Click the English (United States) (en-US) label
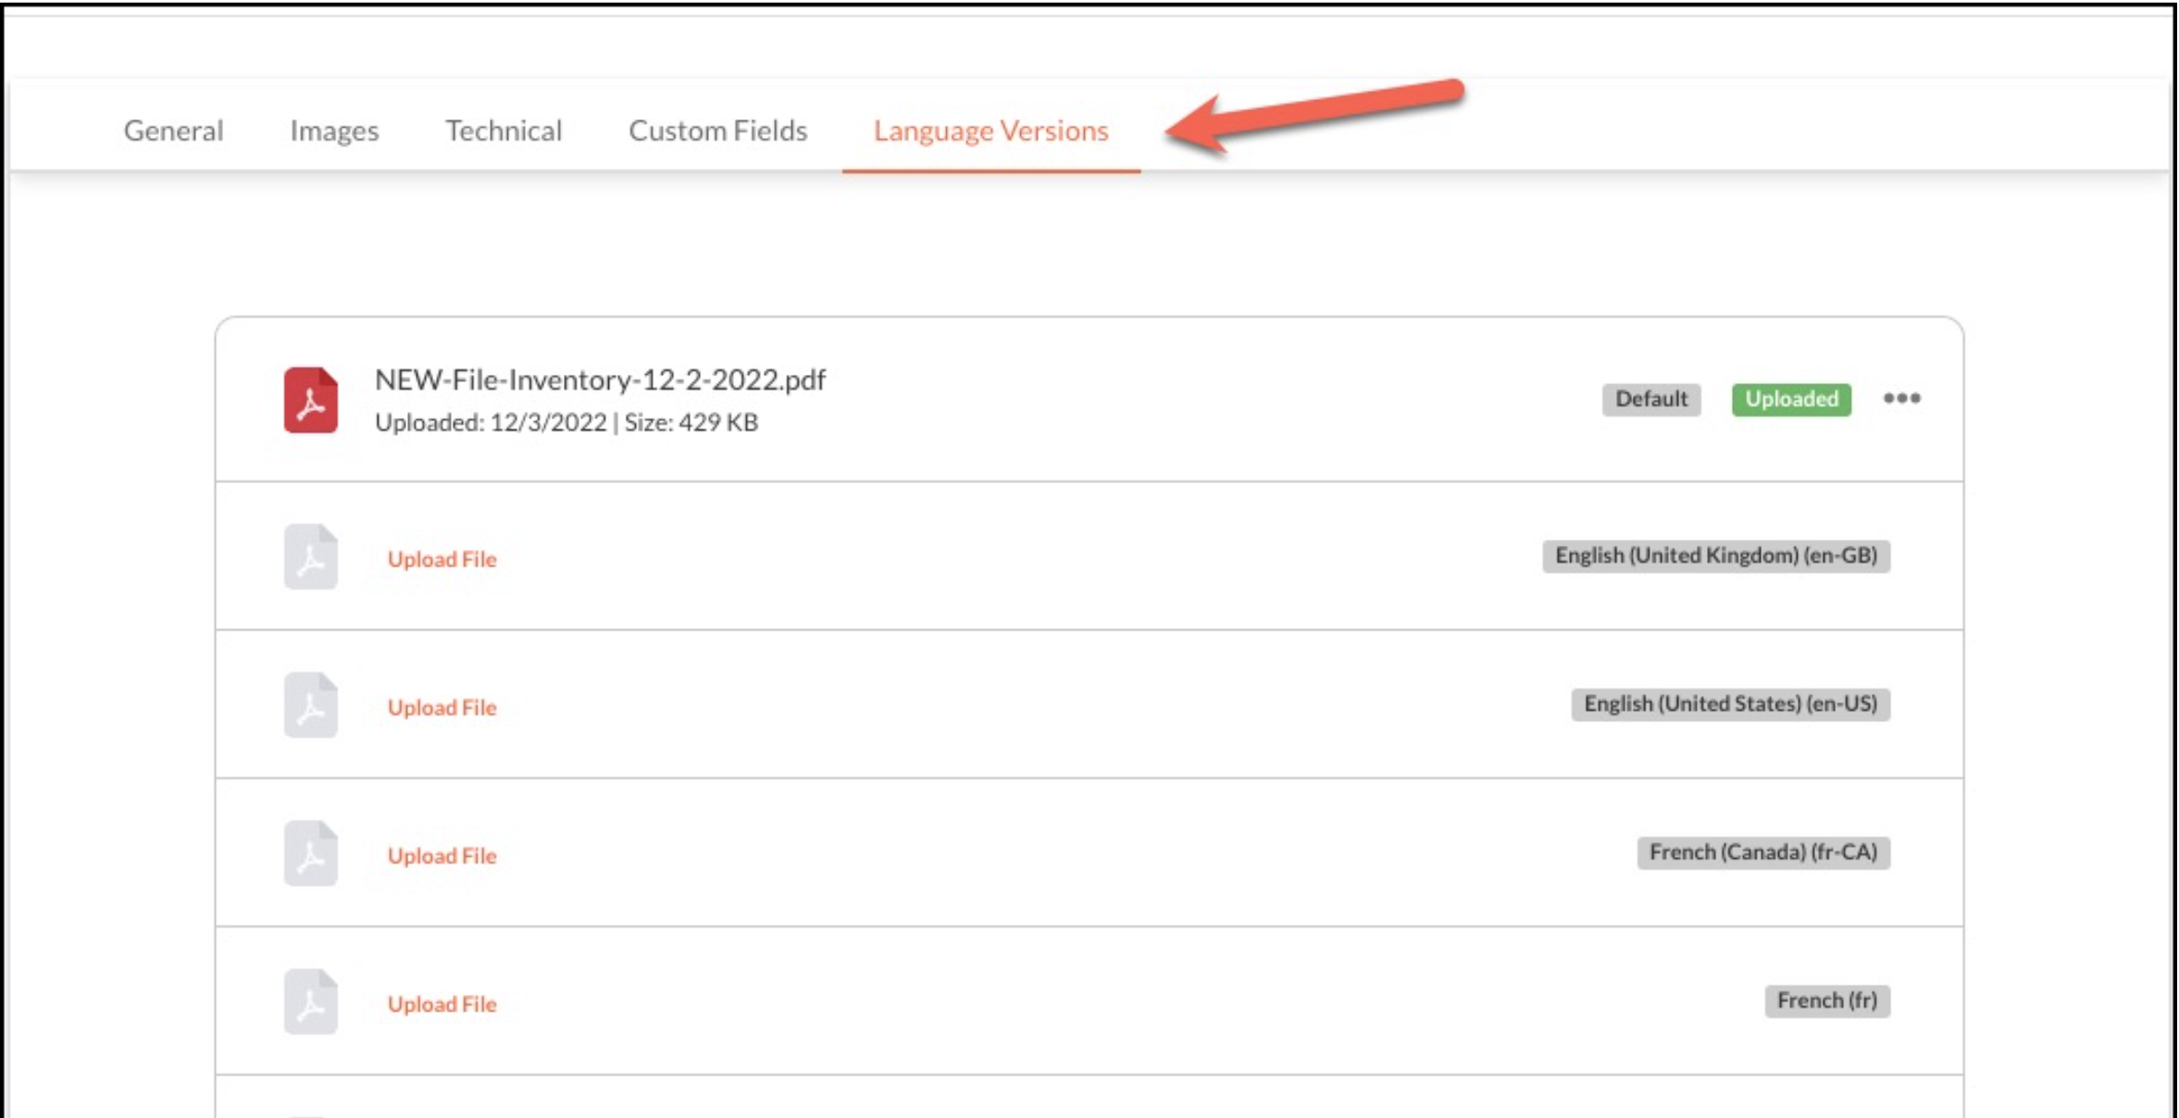The image size is (2179, 1118). point(1730,703)
